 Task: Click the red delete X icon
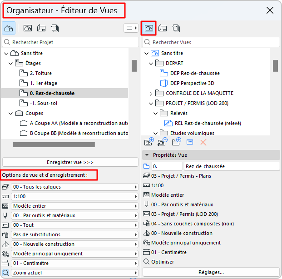click(x=203, y=142)
